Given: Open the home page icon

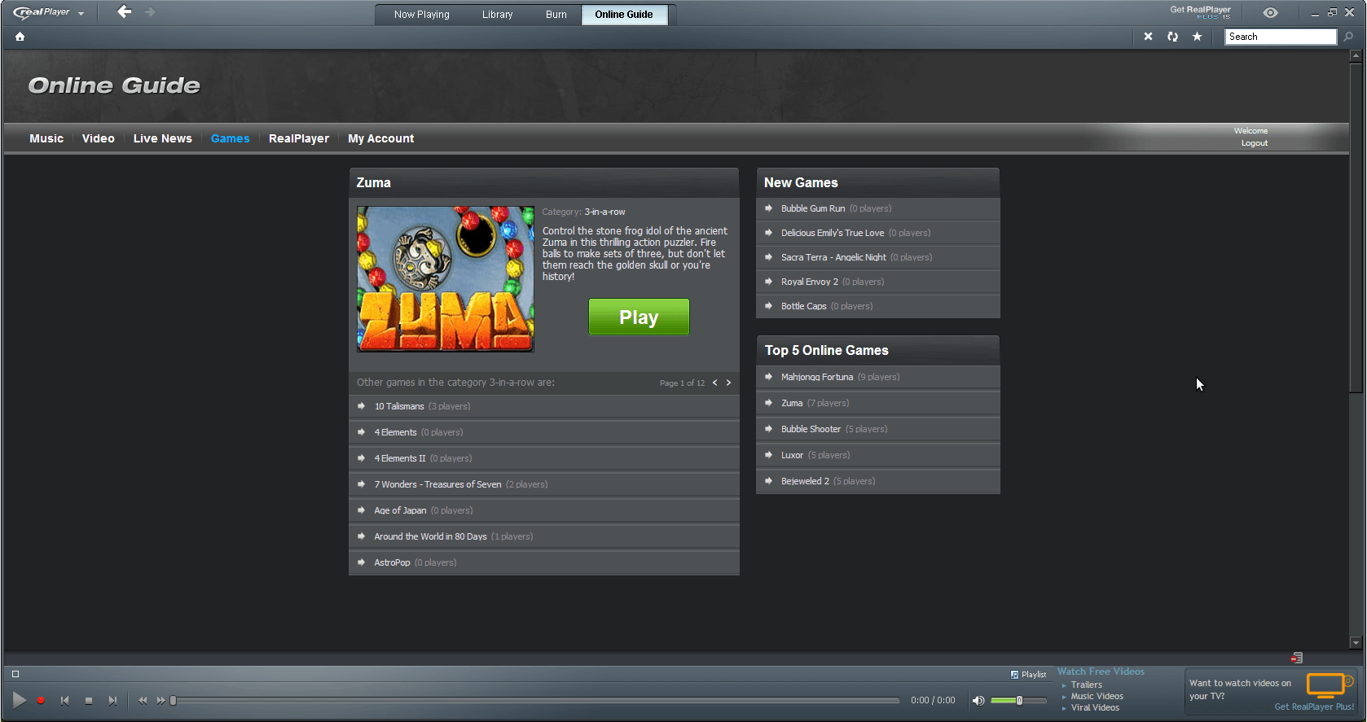Looking at the screenshot, I should click(x=20, y=37).
